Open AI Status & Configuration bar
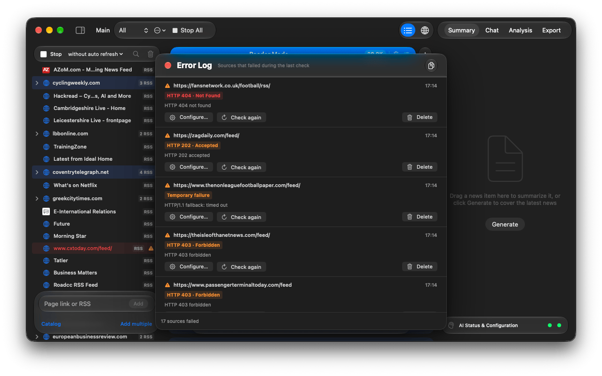The height and width of the screenshot is (376, 602). (505, 325)
